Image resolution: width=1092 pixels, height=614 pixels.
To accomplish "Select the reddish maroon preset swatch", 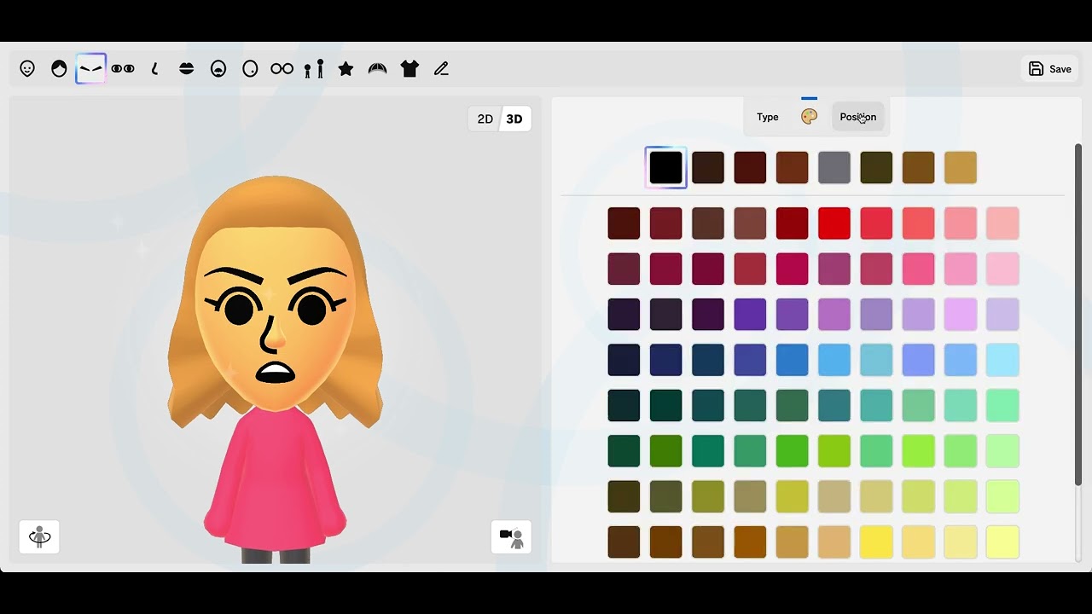I will tap(751, 168).
